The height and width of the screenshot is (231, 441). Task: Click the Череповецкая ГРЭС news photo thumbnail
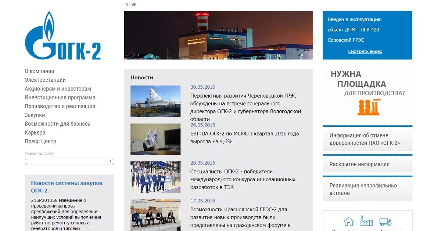click(155, 101)
